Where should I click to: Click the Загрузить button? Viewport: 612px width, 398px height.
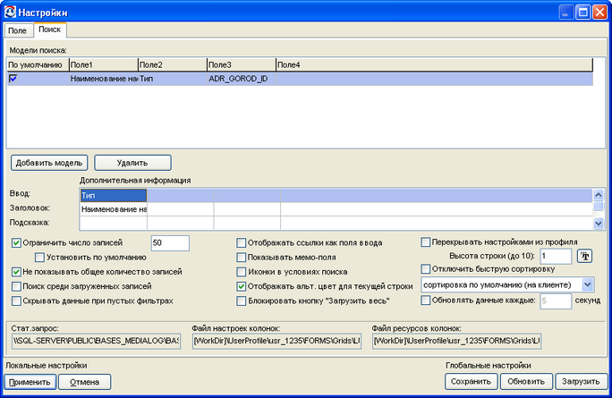click(582, 381)
